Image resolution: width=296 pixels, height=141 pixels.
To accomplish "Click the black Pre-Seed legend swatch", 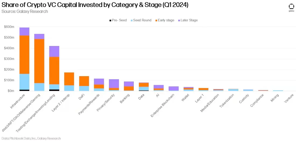I will (110, 20).
